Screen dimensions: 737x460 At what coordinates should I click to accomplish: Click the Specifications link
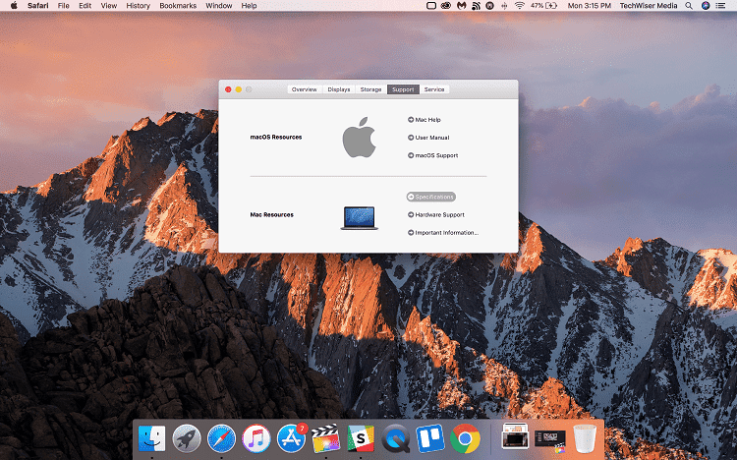click(x=433, y=197)
